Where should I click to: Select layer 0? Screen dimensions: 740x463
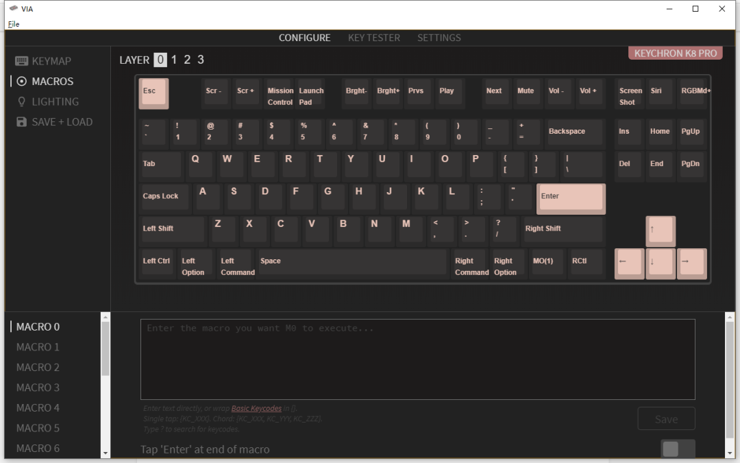(160, 60)
